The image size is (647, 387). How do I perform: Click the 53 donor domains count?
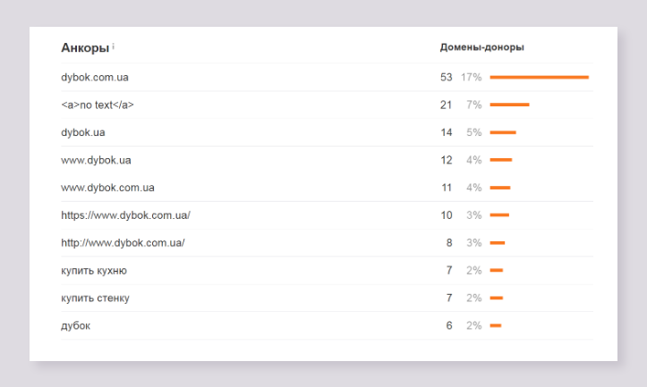coord(446,78)
